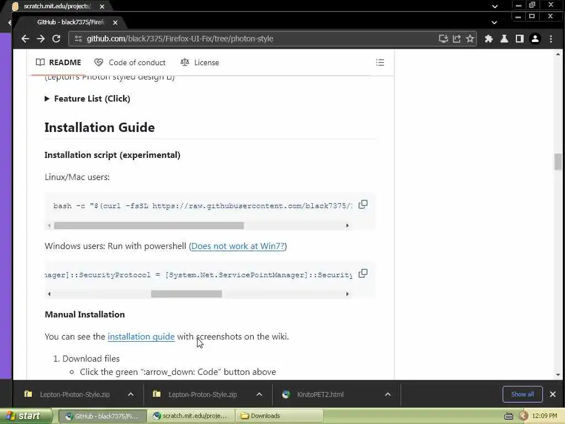The image size is (565, 424).
Task: Open Lepton-Proton-Style.zip download
Action: click(203, 394)
